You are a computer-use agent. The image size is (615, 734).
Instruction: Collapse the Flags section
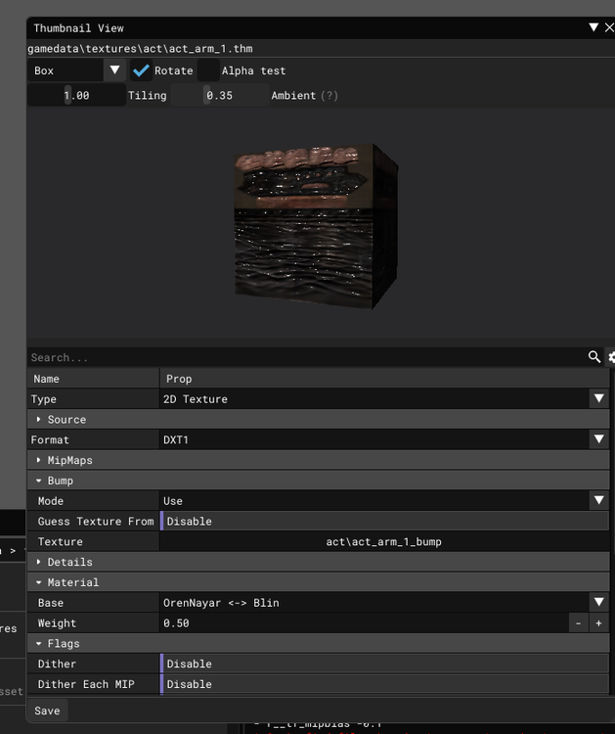319,644
